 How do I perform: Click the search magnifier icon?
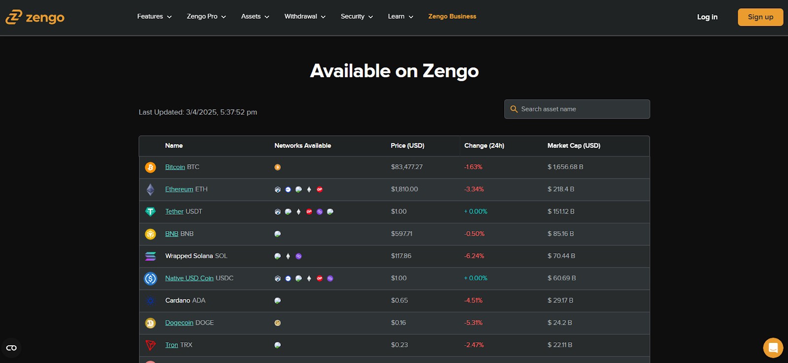514,109
